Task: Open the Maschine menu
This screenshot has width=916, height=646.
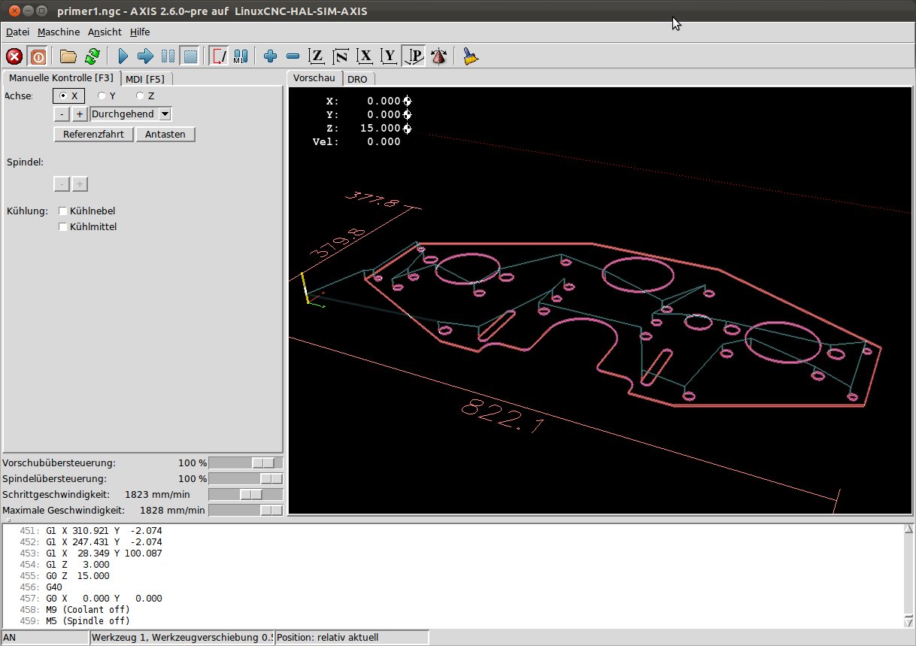Action: pos(59,32)
